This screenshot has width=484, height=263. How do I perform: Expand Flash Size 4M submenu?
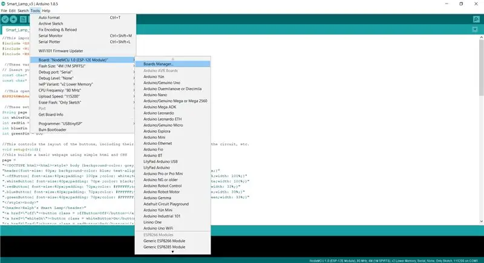click(x=83, y=66)
